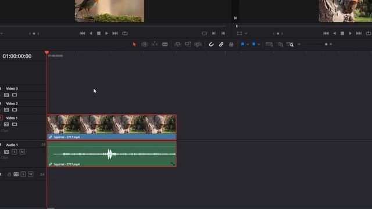Toggle auto track selector on Video 2

pos(6,110)
